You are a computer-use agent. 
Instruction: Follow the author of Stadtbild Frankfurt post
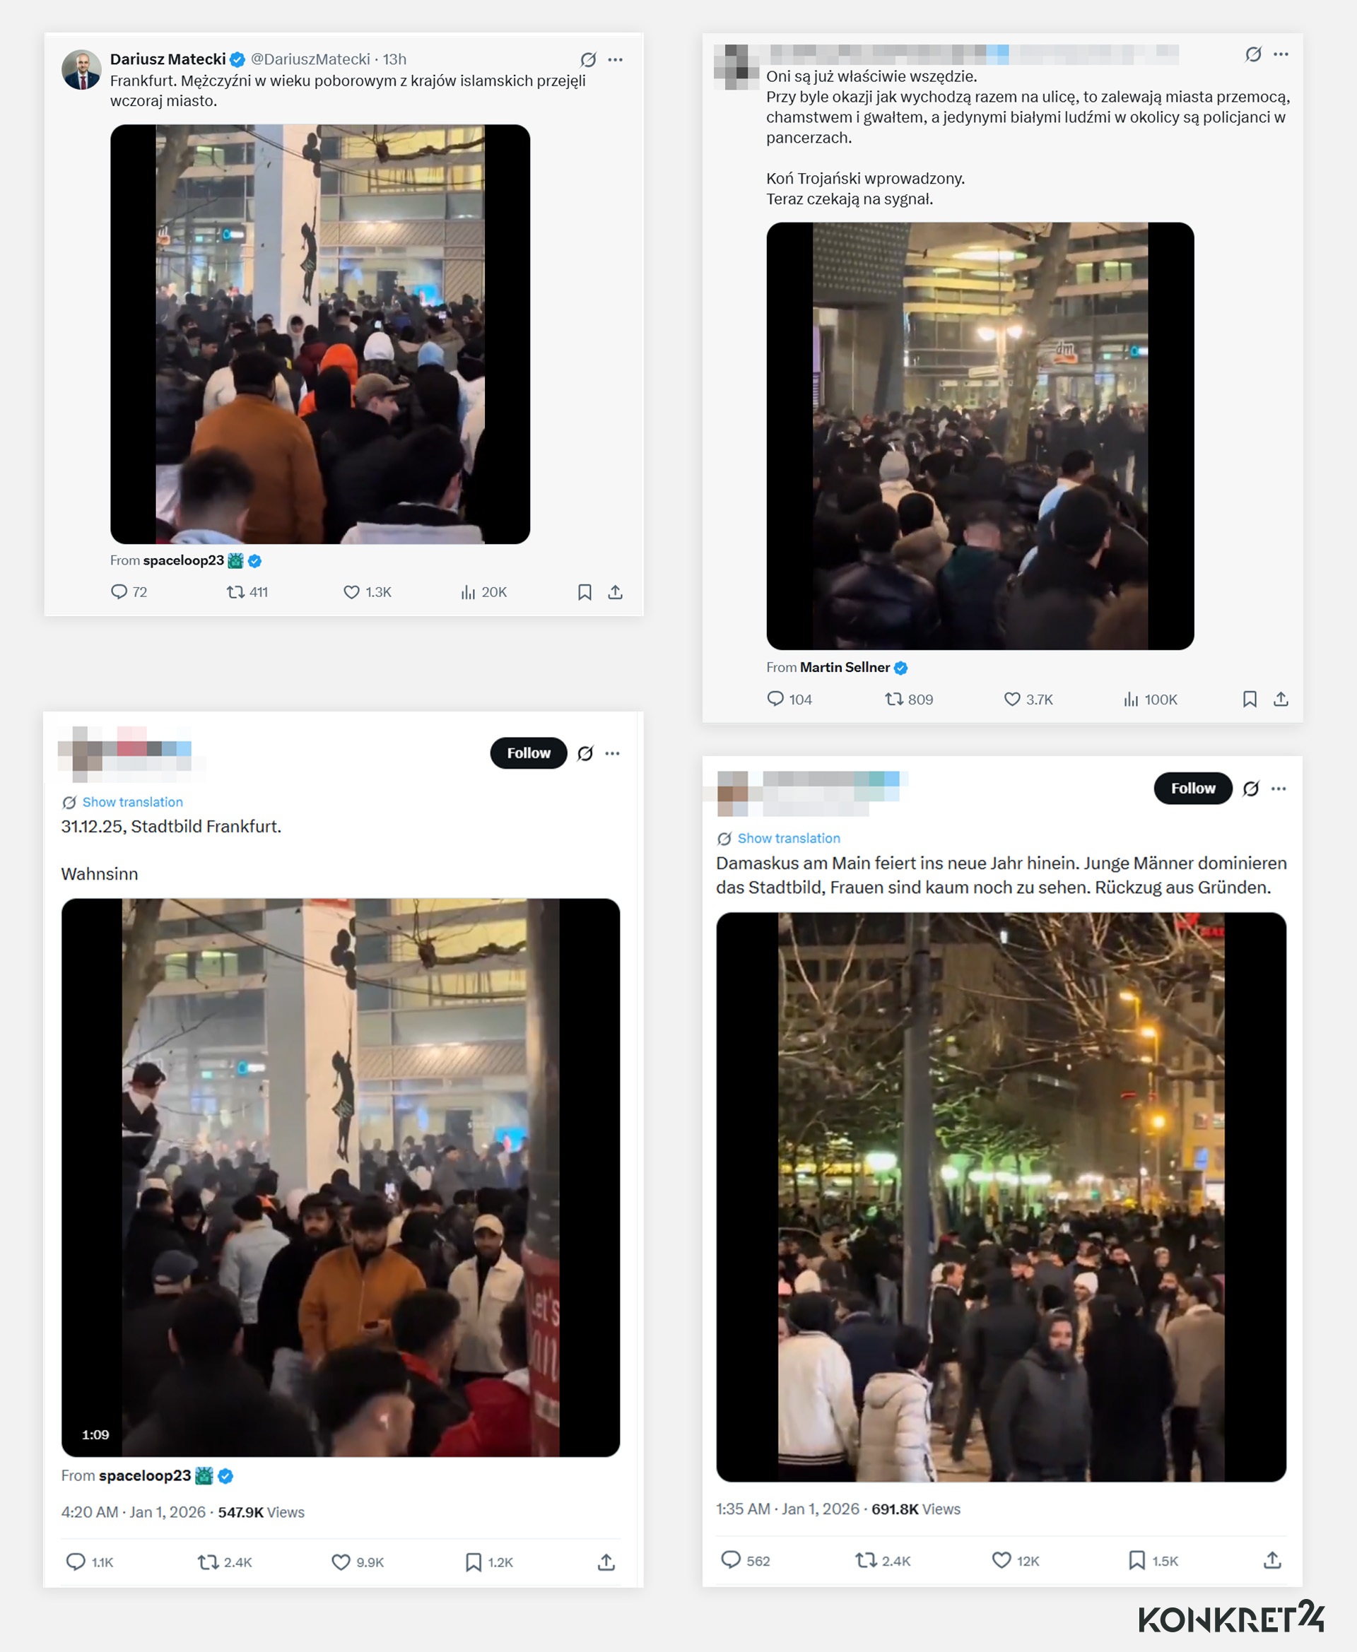tap(529, 753)
